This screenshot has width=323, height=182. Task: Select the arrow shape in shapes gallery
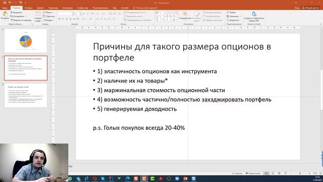(167, 16)
